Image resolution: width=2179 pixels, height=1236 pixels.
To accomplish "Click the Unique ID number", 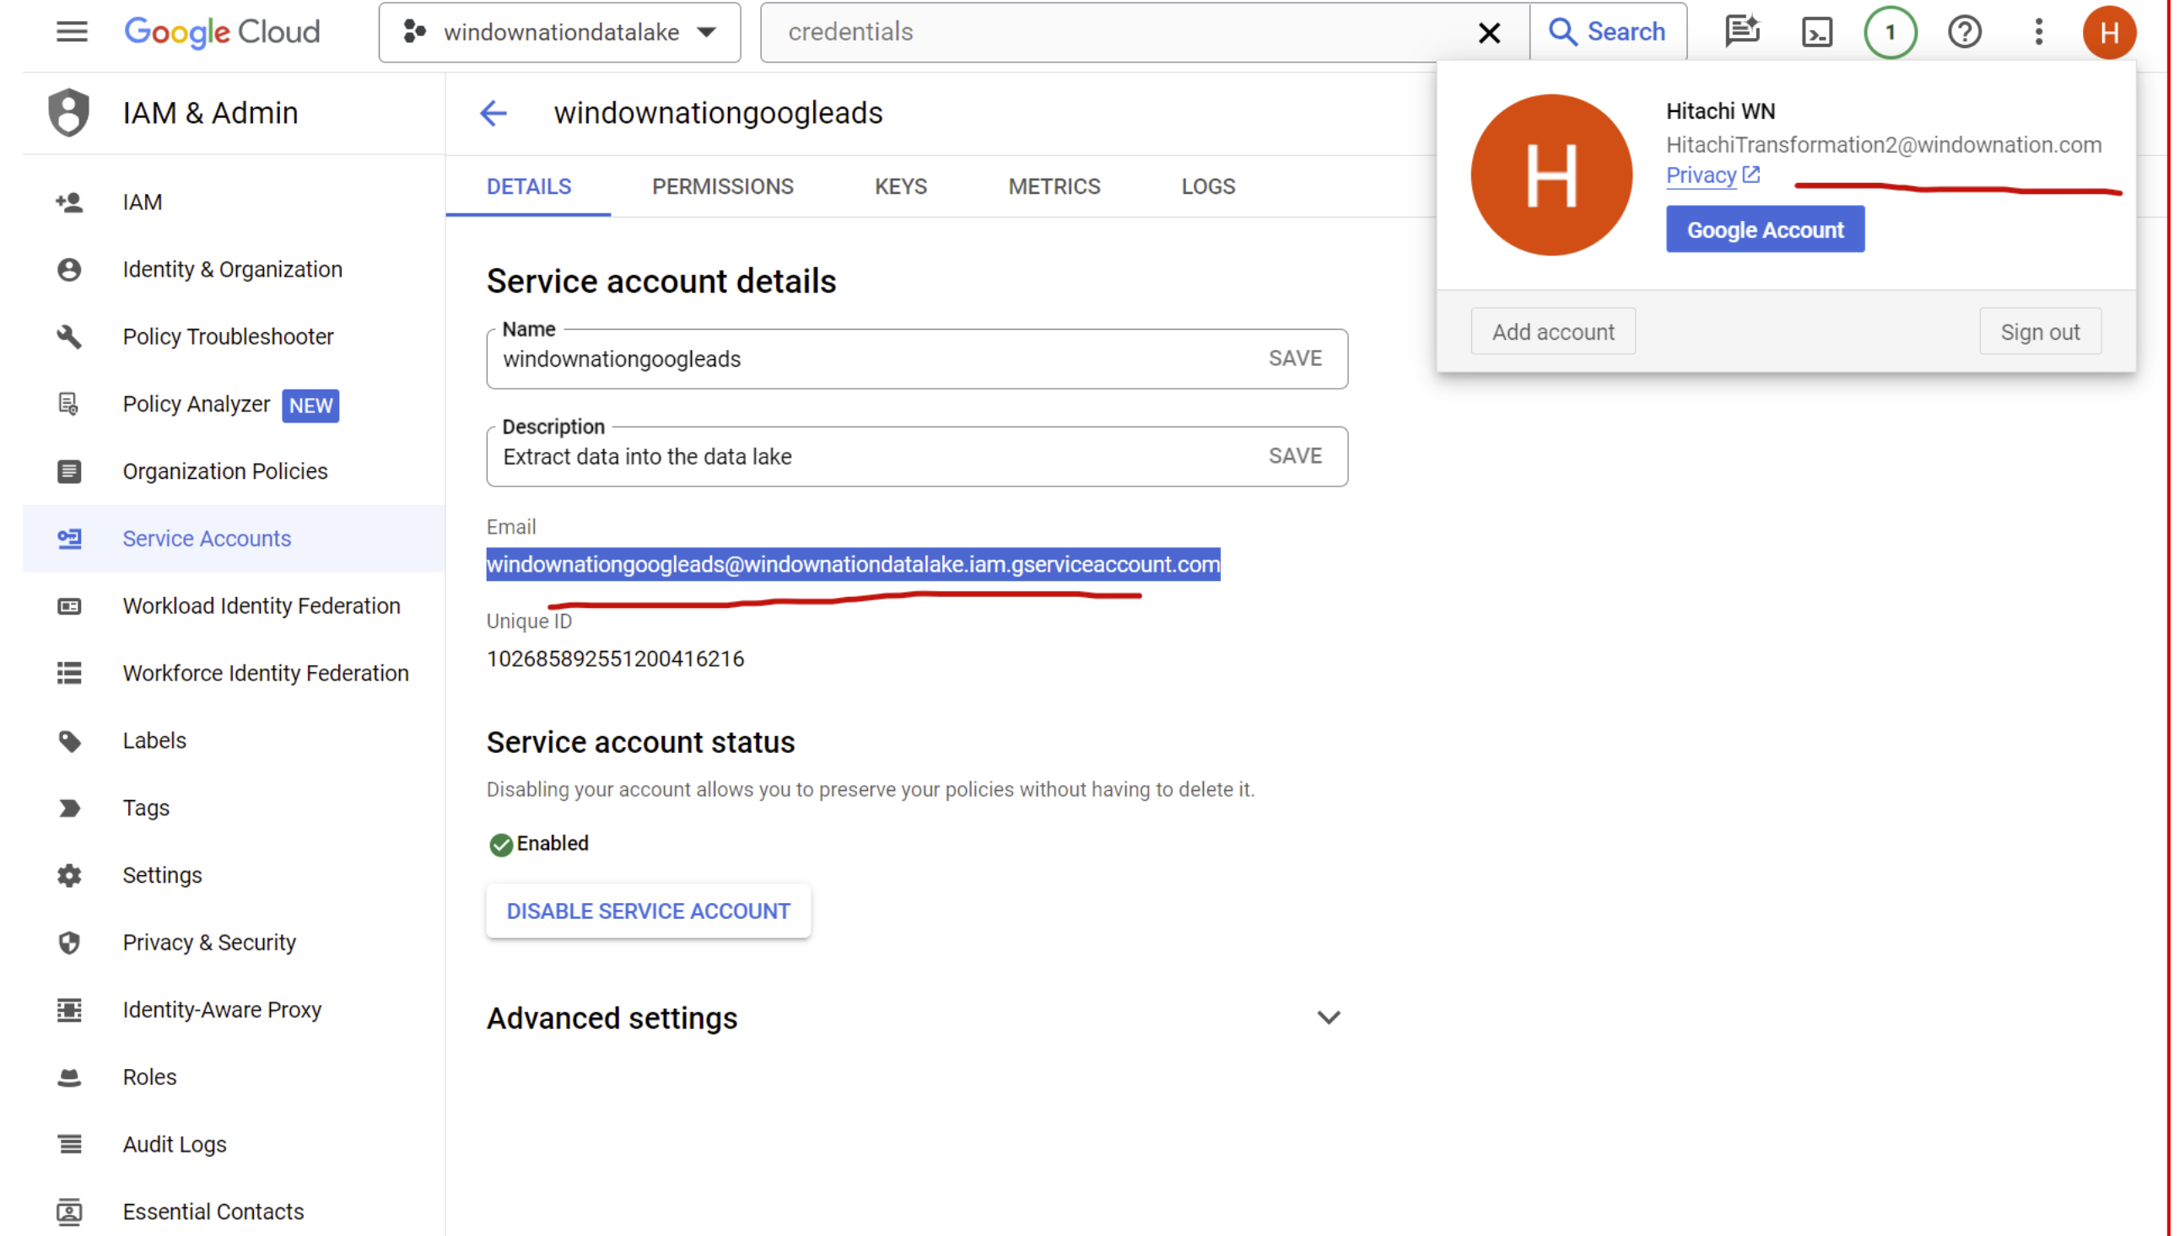I will tap(616, 658).
